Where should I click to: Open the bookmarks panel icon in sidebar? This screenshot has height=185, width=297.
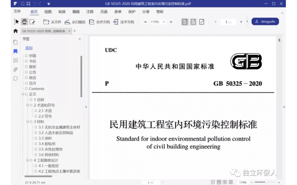[15, 51]
